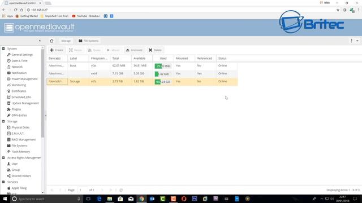The height and width of the screenshot is (203, 362).
Task: Open the YouTube bookmark
Action: tap(86, 16)
